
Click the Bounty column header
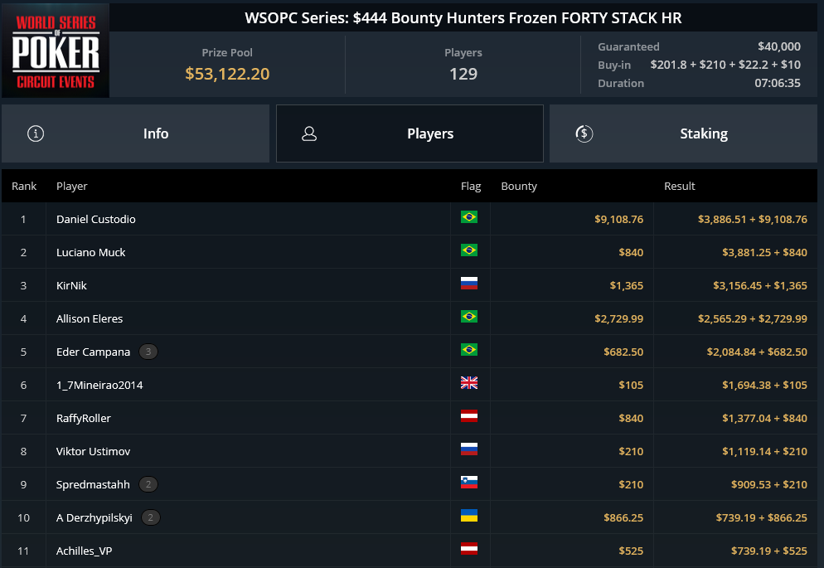(x=519, y=186)
